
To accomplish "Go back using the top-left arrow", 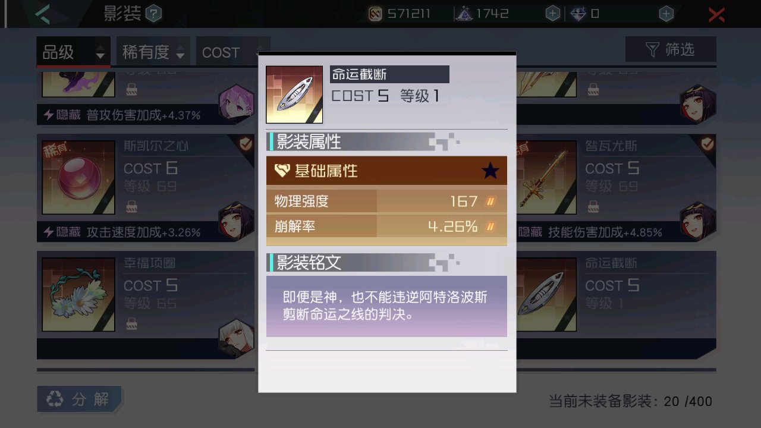I will [43, 13].
